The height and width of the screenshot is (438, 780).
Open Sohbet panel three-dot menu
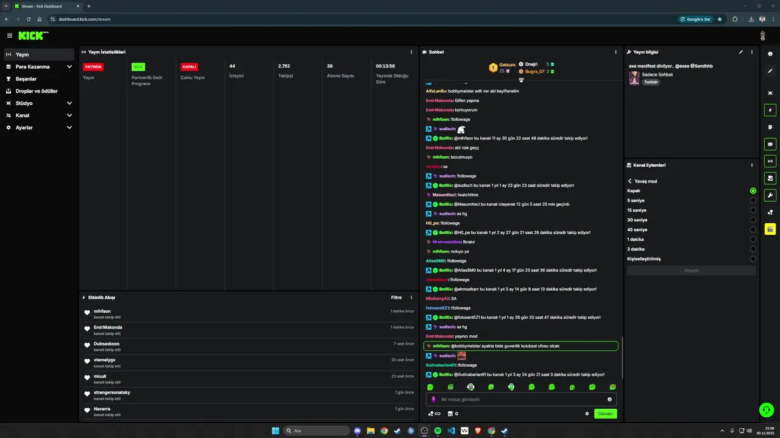pos(615,52)
